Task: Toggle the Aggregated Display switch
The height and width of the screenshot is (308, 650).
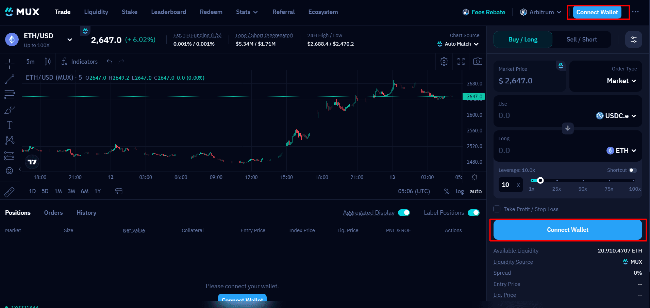Action: coord(404,213)
